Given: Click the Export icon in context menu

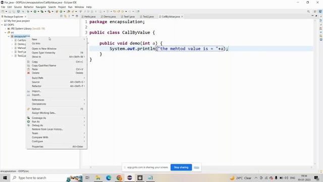Looking at the screenshot, I should point(28,95).
